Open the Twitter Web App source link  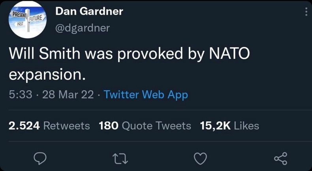pos(146,95)
